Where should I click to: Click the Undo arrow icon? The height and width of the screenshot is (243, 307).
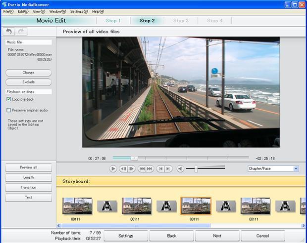9,32
